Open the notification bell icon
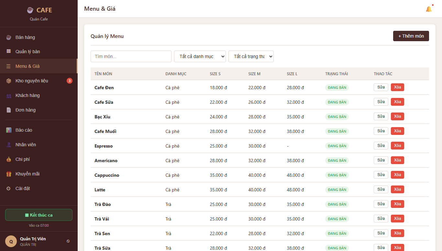 point(429,9)
